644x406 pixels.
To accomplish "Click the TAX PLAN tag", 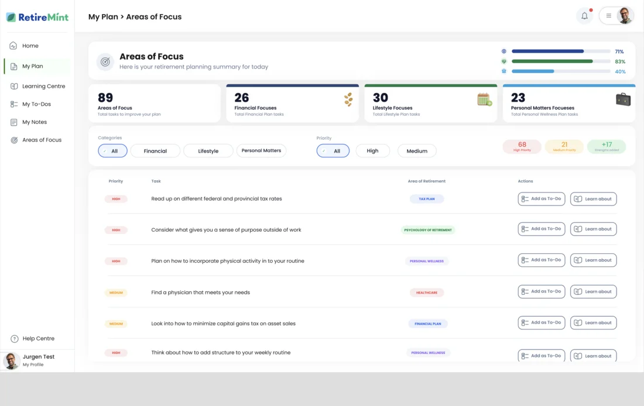I will (427, 199).
